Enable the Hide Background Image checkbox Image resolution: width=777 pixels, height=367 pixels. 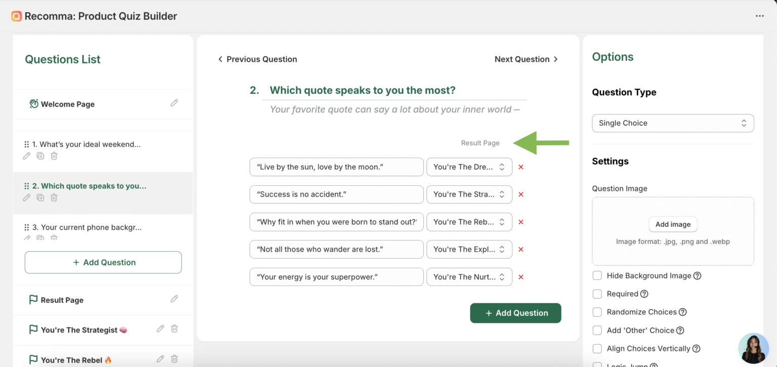point(597,275)
